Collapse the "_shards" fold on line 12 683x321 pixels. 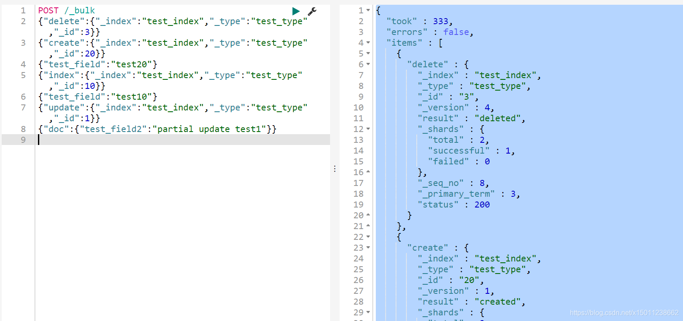[368, 129]
